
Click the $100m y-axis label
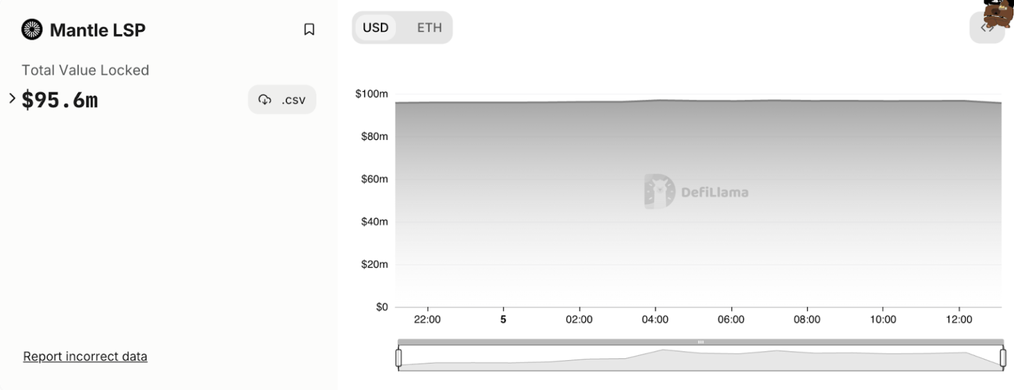(x=372, y=94)
